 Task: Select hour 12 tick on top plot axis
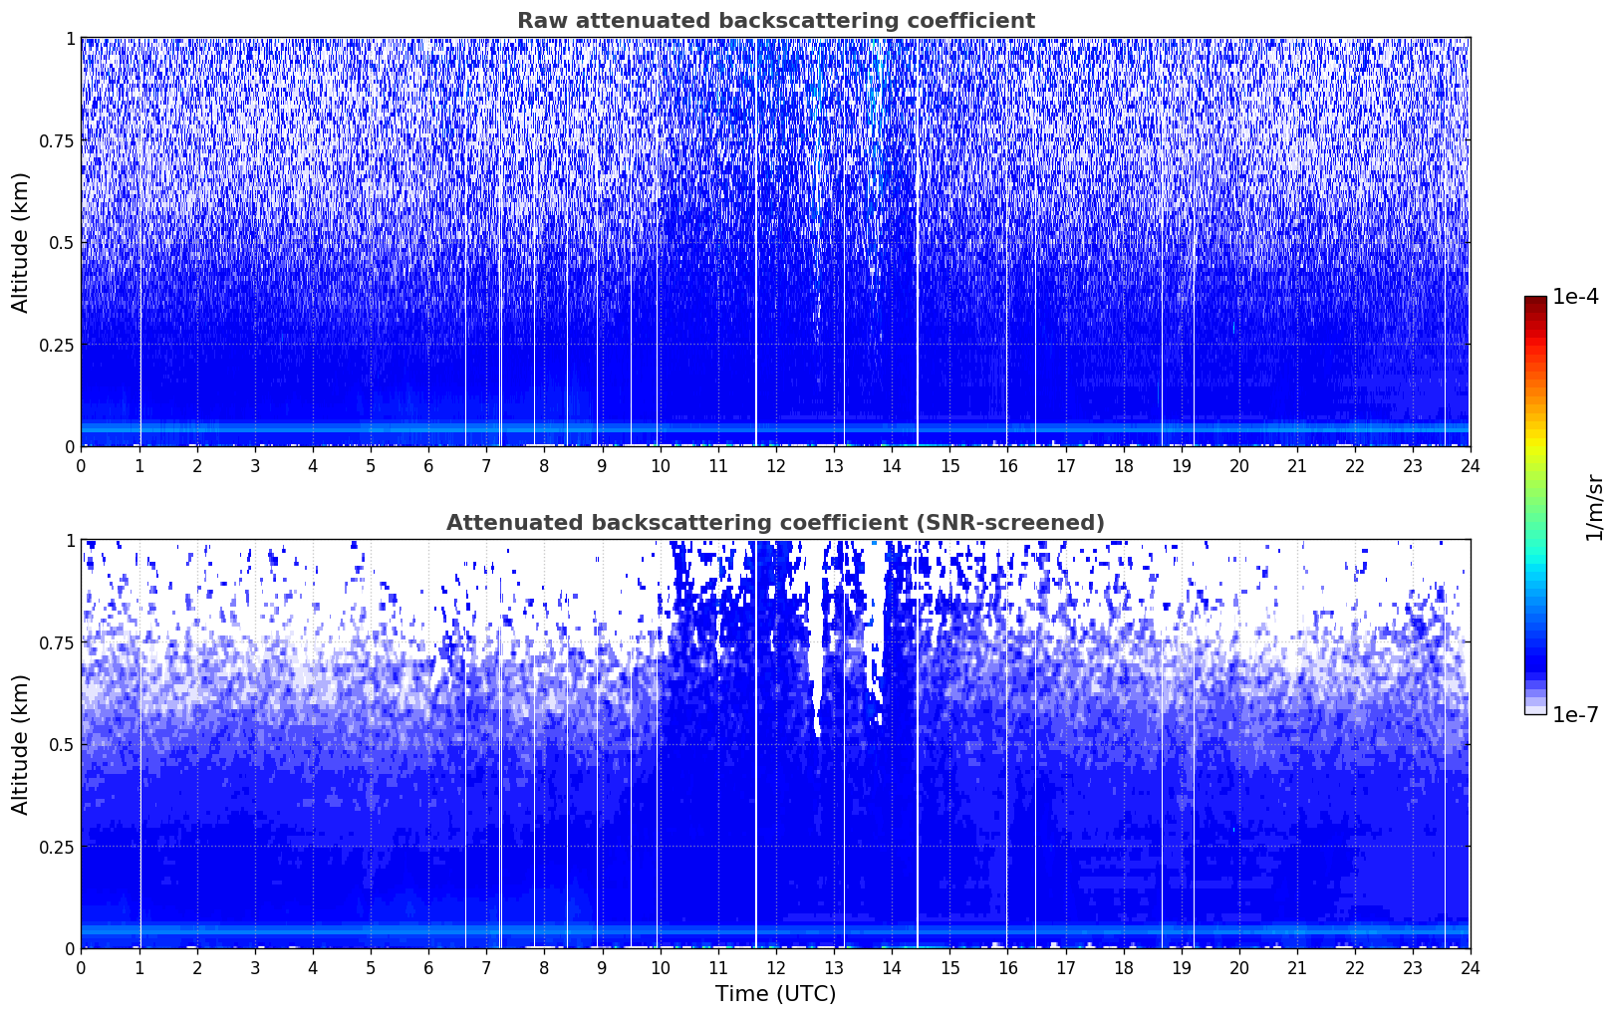coord(775,466)
